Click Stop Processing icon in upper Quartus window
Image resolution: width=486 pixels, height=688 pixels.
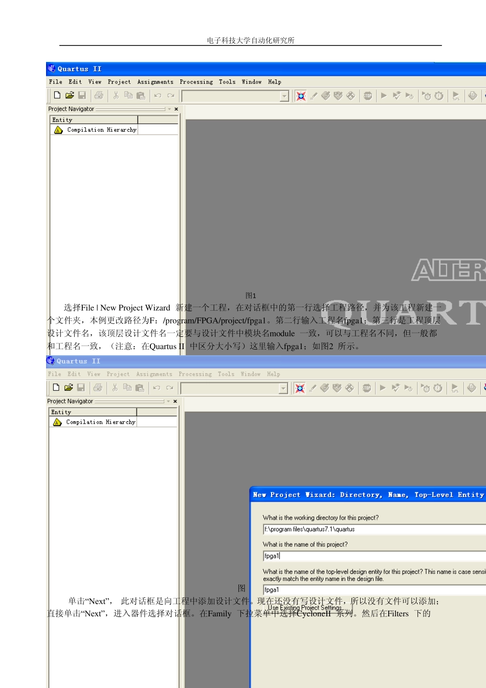368,96
